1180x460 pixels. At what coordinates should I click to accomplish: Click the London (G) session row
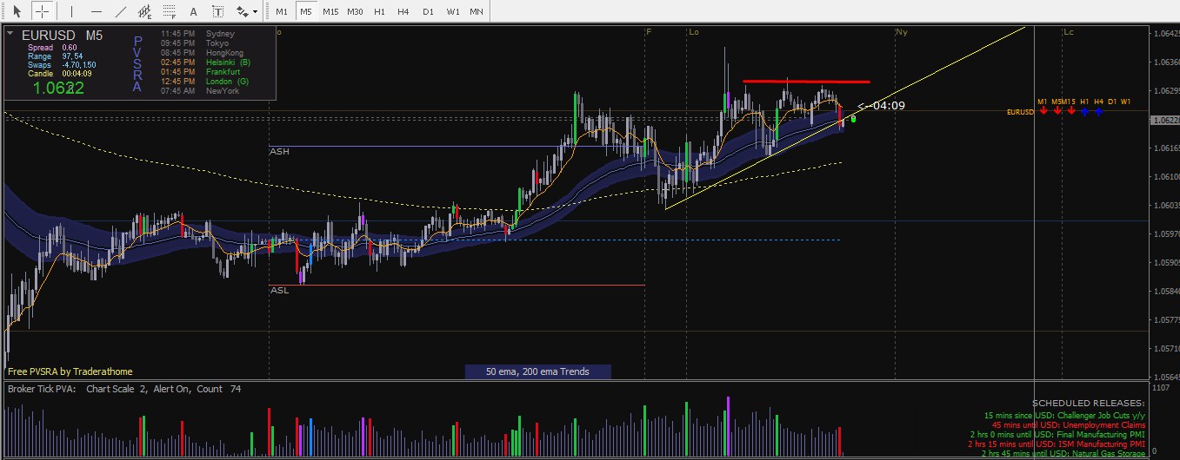(204, 82)
